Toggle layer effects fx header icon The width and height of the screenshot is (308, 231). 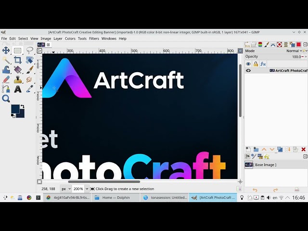263,64
